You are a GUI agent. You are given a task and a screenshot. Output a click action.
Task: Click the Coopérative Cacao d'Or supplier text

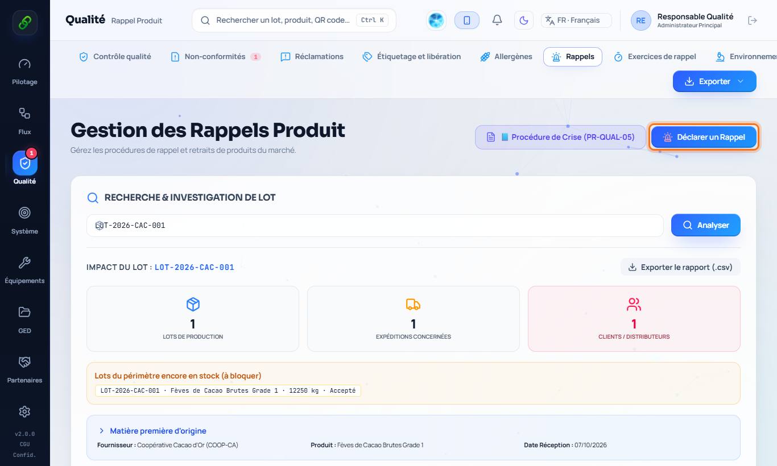point(188,445)
